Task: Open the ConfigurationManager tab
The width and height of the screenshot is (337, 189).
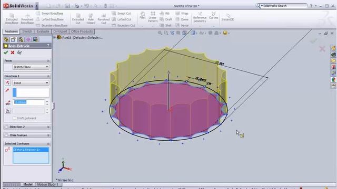Action: [x=21, y=39]
